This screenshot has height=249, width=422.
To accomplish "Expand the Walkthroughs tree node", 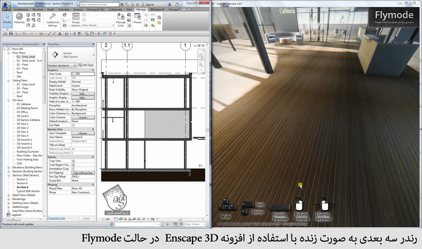I will pos(8,207).
